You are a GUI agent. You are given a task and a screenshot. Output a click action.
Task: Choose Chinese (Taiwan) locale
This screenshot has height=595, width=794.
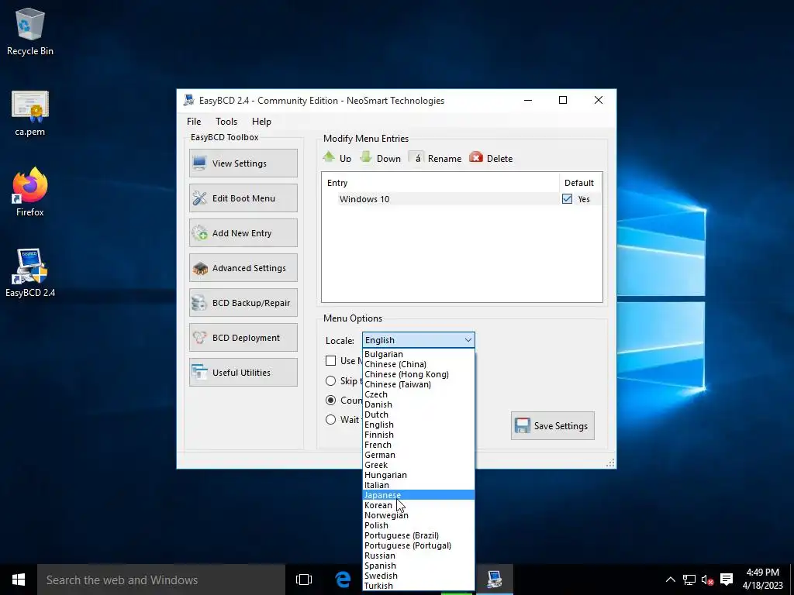click(x=419, y=384)
